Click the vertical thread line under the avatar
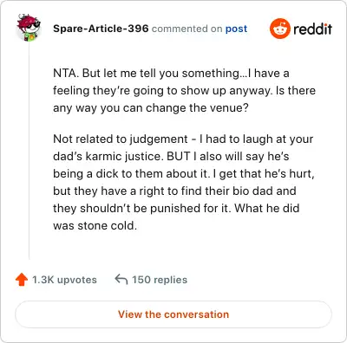 29,150
